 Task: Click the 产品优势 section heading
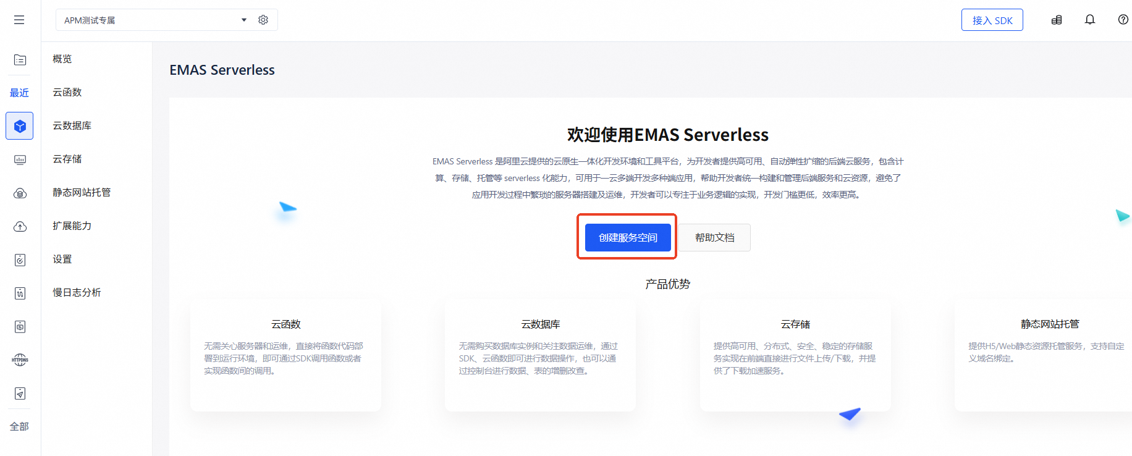pos(668,284)
